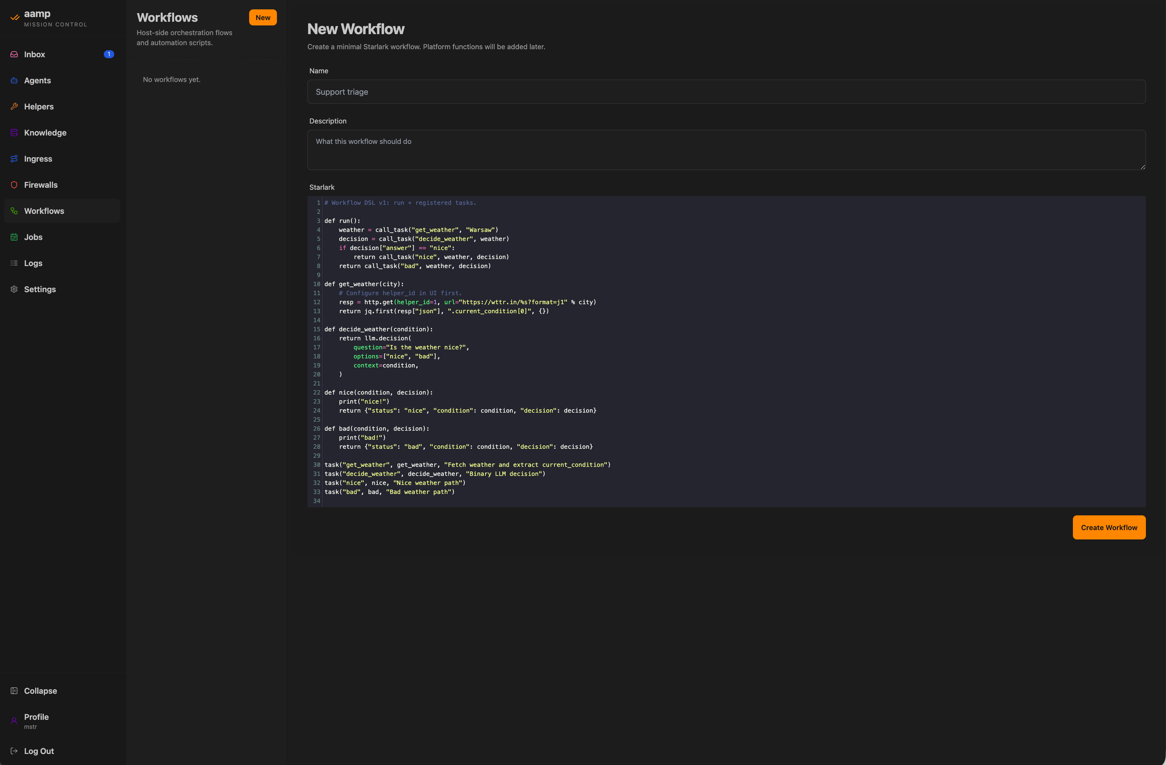Screen dimensions: 1166x765
Task: Open Settings from the sidebar
Action: [62, 289]
